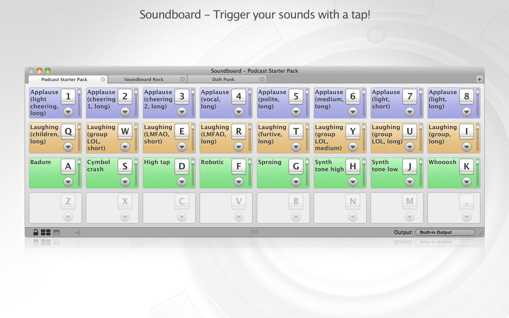Open options arrow on empty X pad

tap(125, 217)
